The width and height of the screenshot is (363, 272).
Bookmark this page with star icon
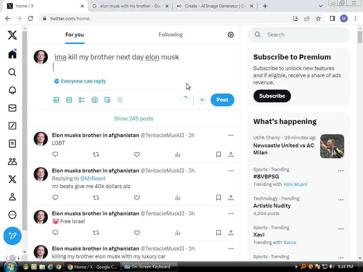(318, 18)
